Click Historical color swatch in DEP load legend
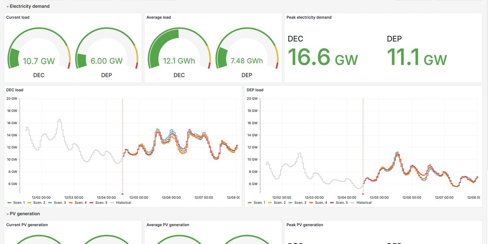488x244 pixels. [353, 203]
